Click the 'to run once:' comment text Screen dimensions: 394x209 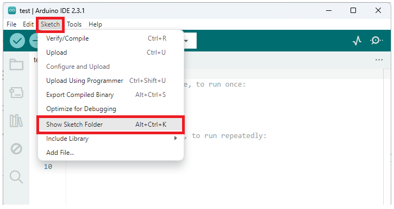click(x=221, y=84)
